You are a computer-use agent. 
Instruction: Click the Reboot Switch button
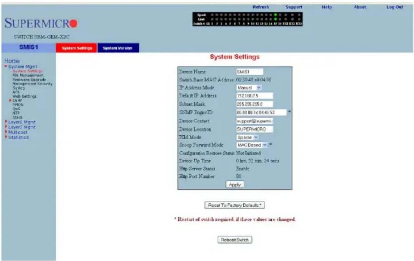click(x=235, y=240)
